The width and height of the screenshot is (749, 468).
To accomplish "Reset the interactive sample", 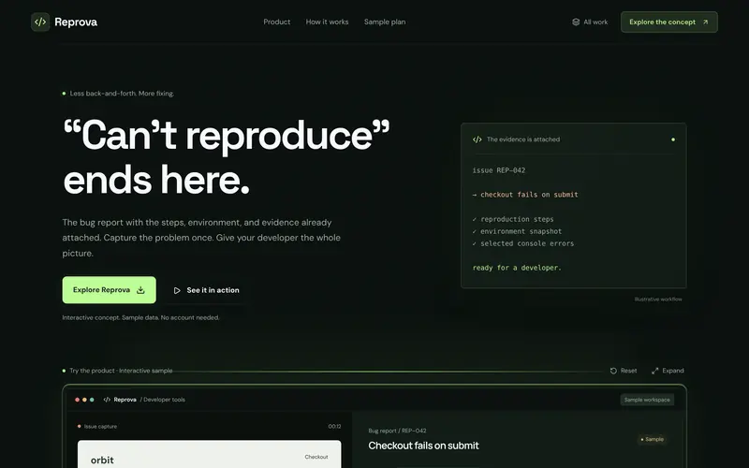I will pyautogui.click(x=624, y=371).
